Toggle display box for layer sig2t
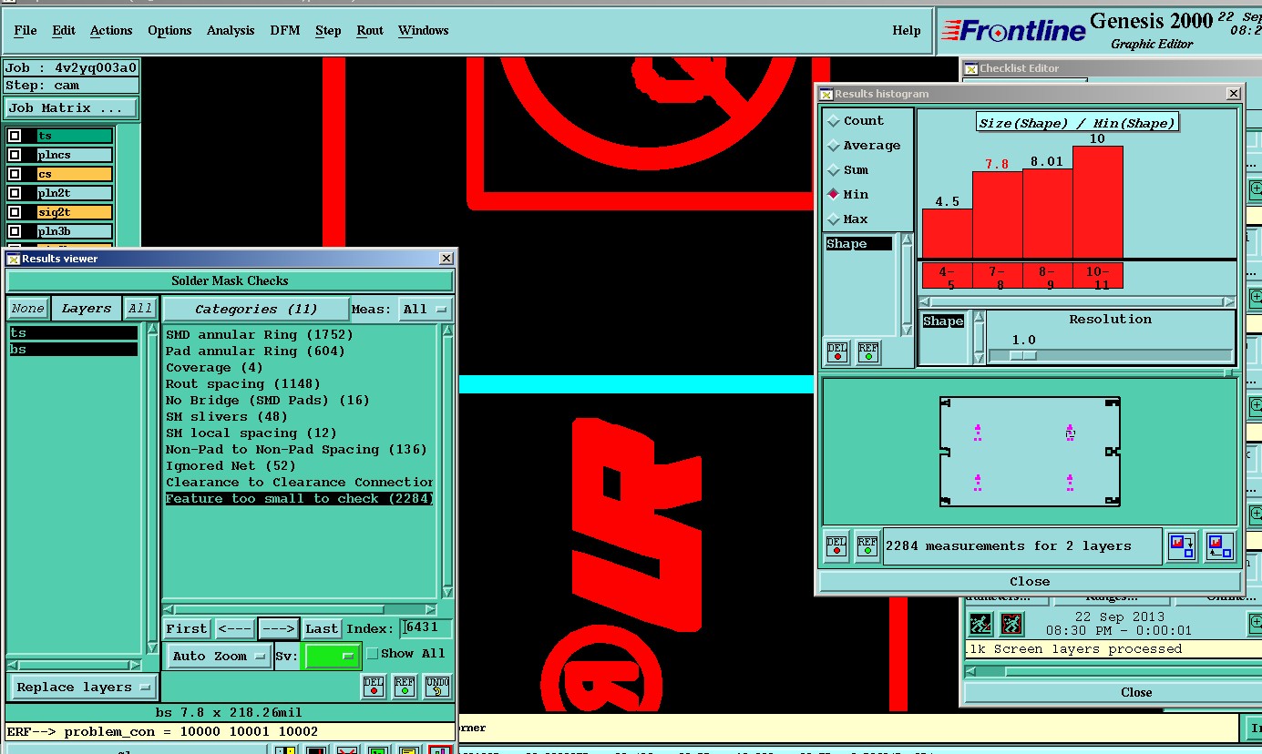This screenshot has width=1262, height=754. coord(15,212)
